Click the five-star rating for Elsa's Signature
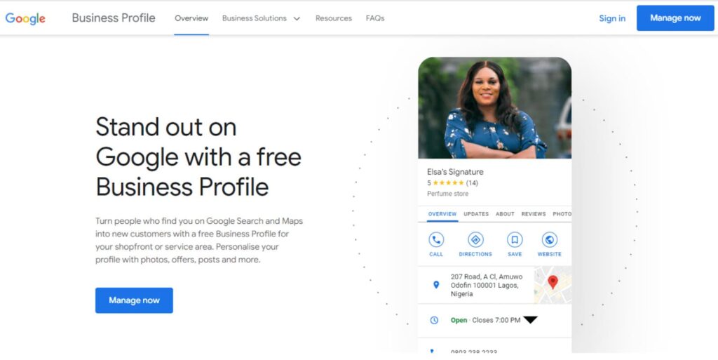 (448, 183)
